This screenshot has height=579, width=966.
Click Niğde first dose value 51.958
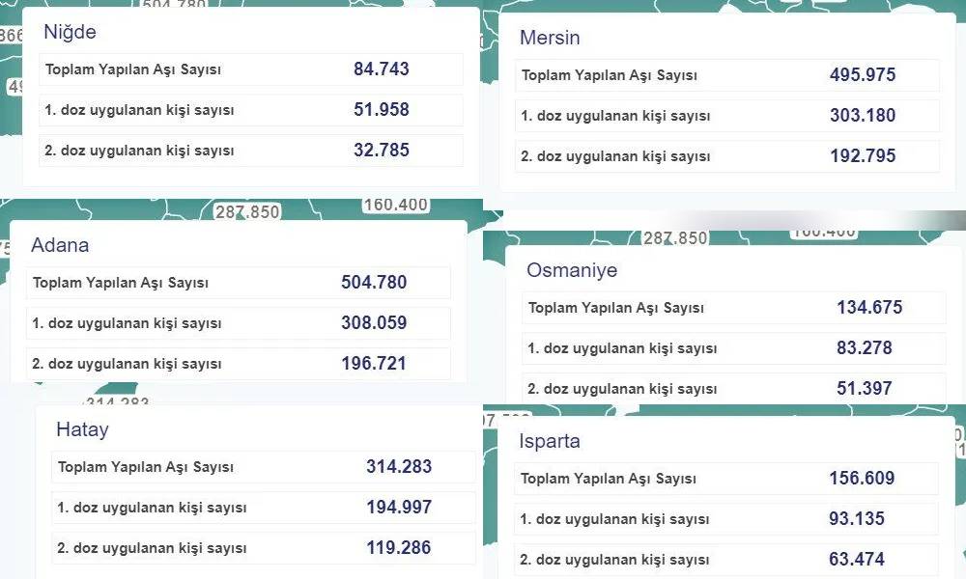point(382,110)
